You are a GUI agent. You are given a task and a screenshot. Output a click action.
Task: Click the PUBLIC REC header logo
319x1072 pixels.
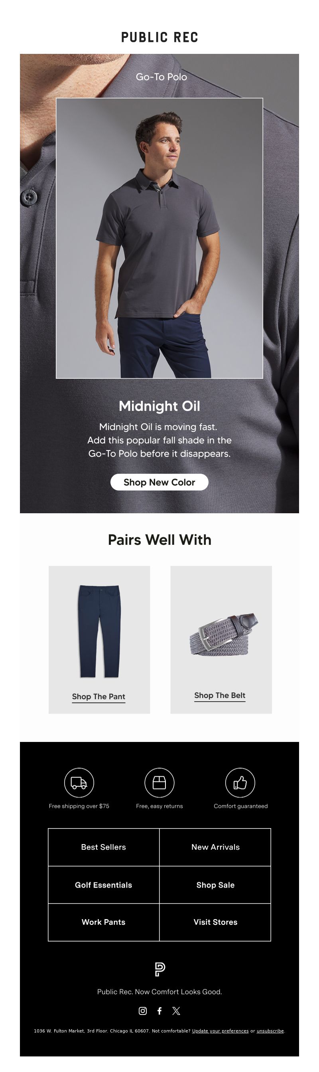(160, 38)
